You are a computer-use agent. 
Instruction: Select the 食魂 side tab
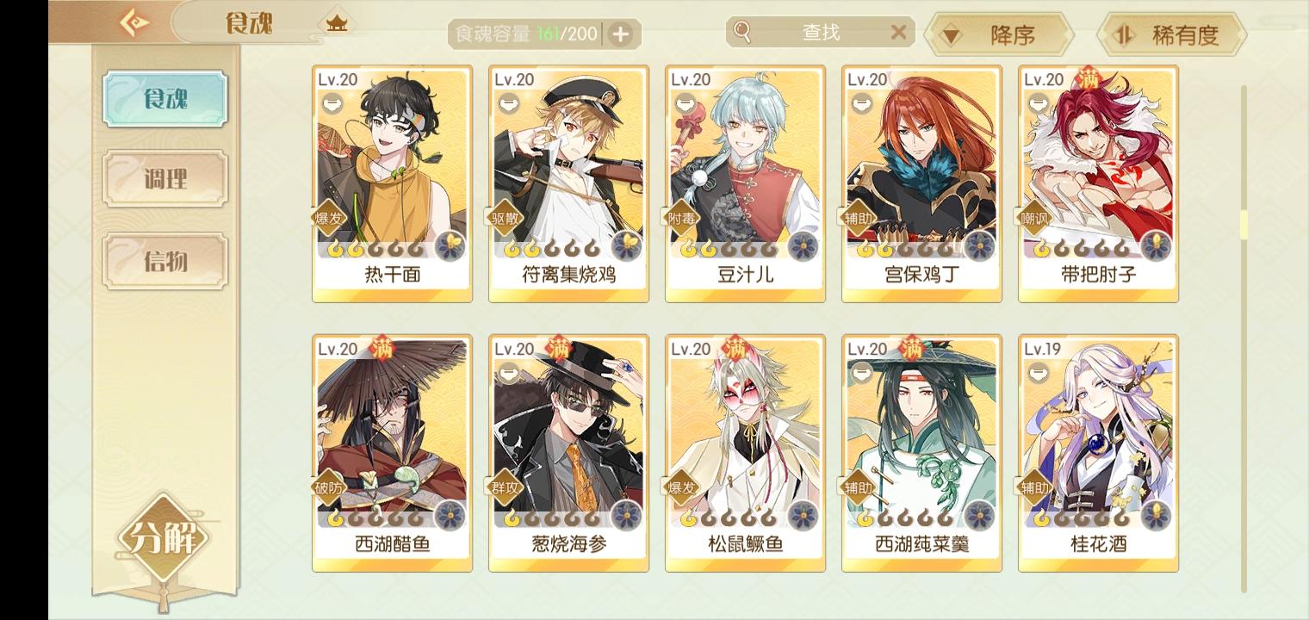(165, 99)
